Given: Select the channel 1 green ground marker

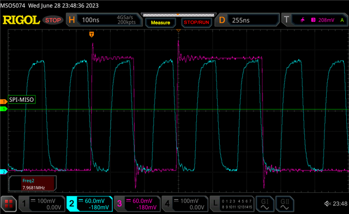Looking at the screenshot, I should tap(4, 109).
